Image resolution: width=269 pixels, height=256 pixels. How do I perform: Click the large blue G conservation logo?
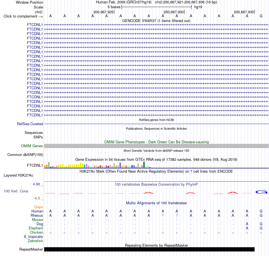(x=261, y=192)
